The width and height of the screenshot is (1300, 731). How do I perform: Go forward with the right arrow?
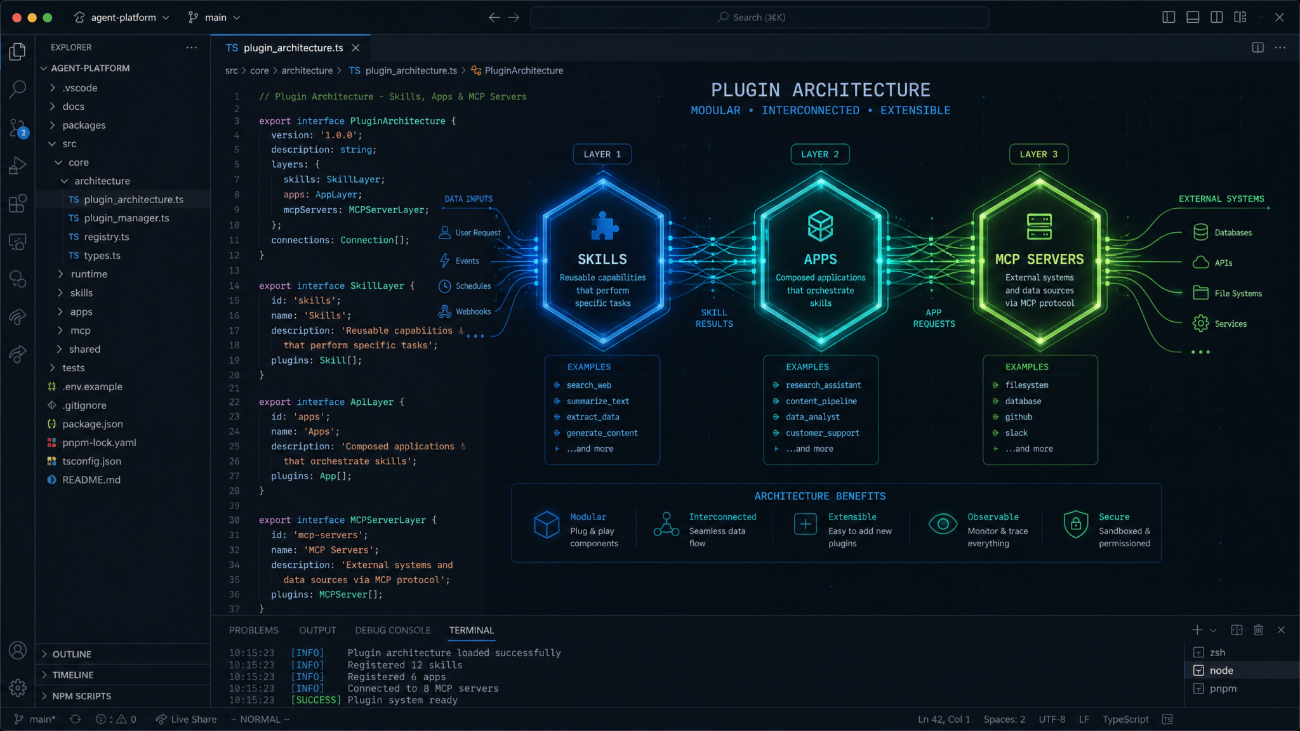[514, 18]
